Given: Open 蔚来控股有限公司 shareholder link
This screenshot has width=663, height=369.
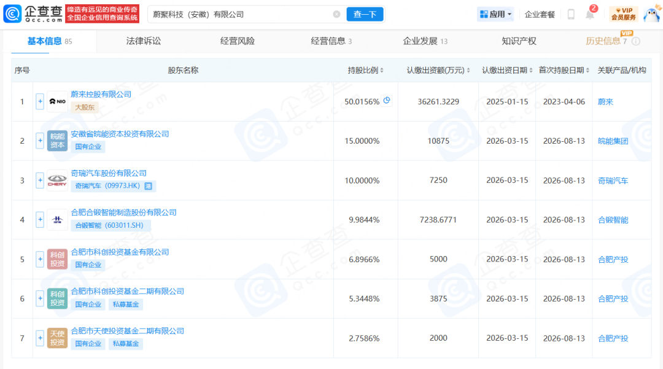Looking at the screenshot, I should [x=101, y=95].
